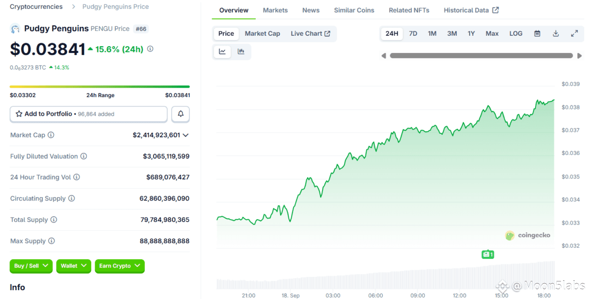The image size is (589, 299).
Task: Download the chart data icon
Action: click(556, 34)
